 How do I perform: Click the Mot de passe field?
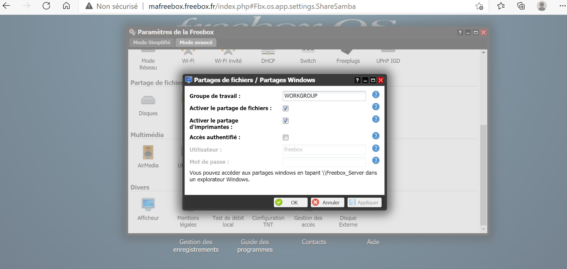pos(324,162)
